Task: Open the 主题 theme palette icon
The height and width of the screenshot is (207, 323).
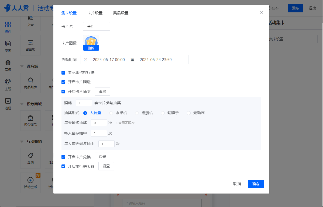Action: [x=8, y=85]
